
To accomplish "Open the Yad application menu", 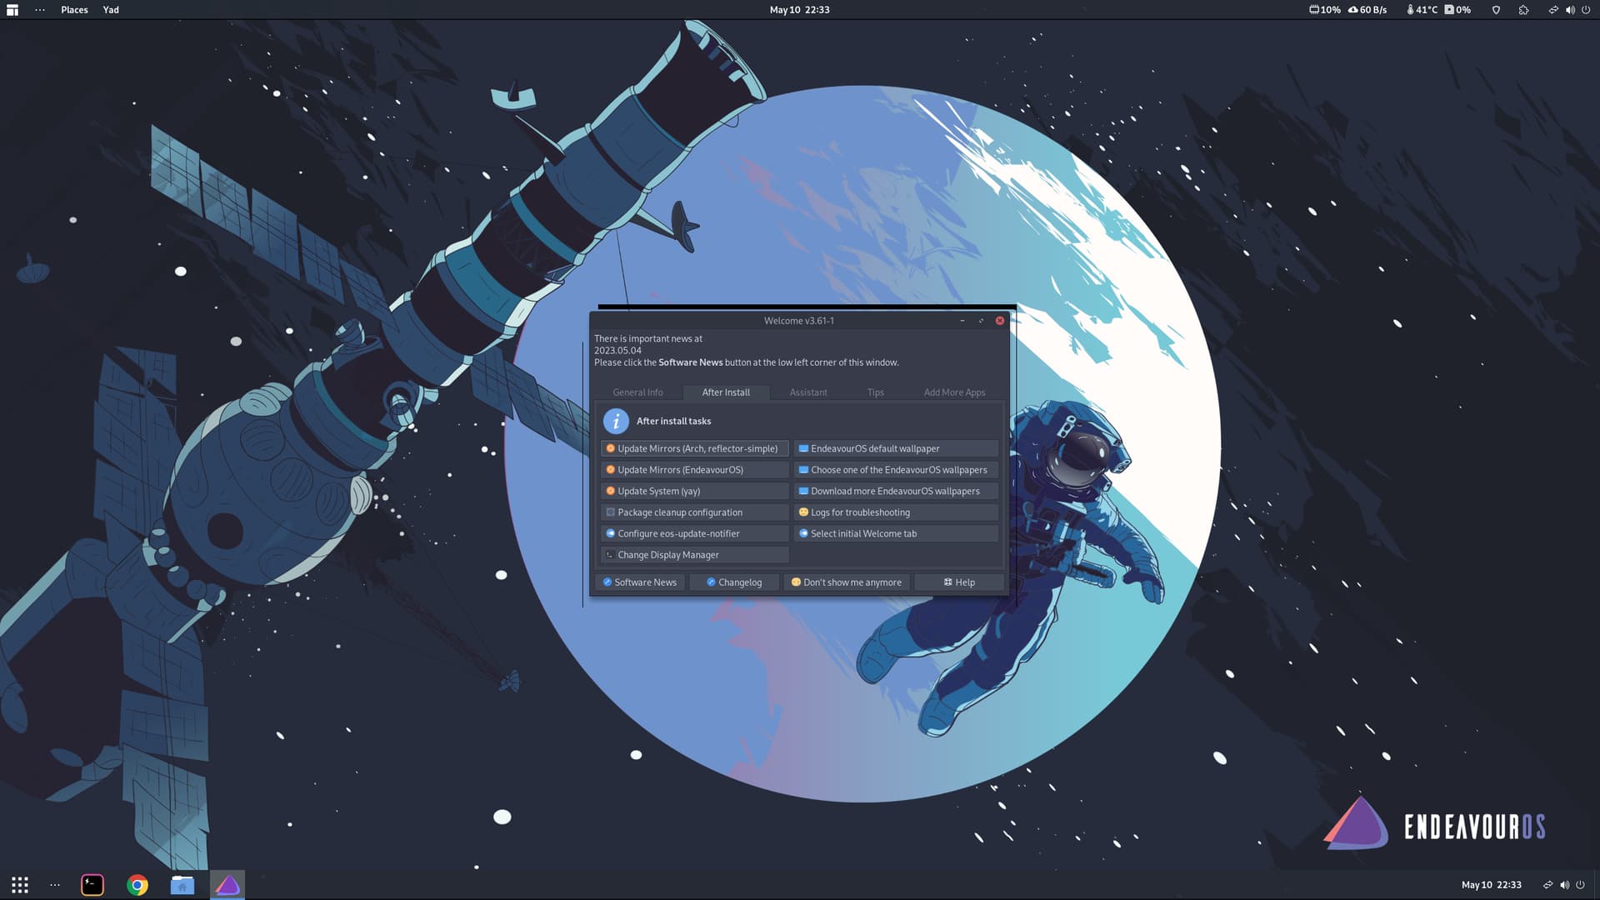I will [111, 10].
